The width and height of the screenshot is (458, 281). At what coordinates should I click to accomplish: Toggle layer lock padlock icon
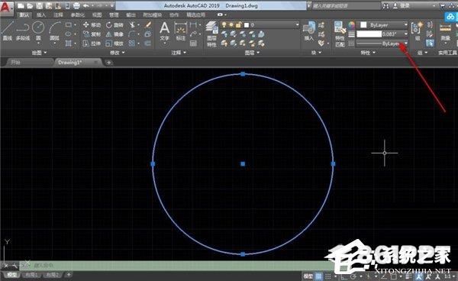click(x=238, y=25)
